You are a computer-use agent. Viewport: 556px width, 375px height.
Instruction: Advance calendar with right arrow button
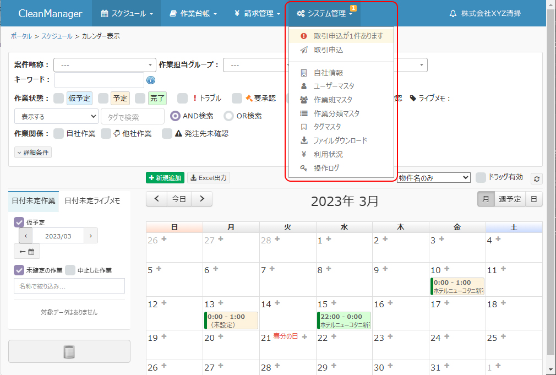coord(202,199)
